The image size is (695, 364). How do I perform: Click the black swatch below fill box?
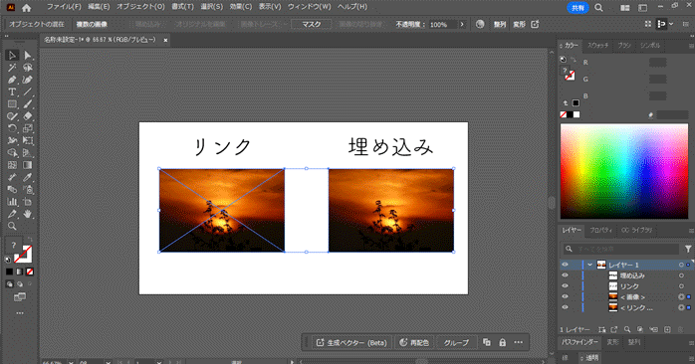9,272
